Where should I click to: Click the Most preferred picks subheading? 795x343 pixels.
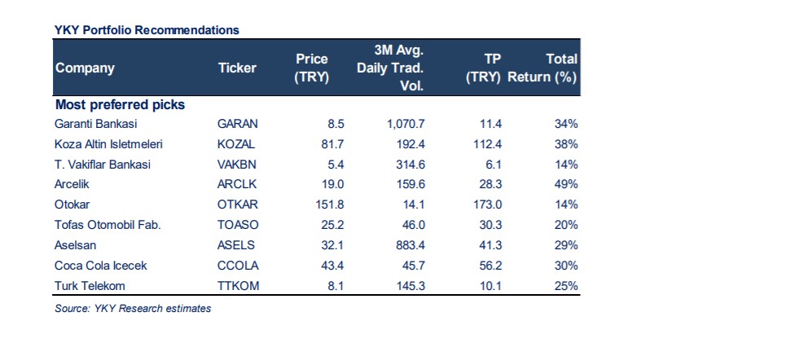click(x=120, y=105)
